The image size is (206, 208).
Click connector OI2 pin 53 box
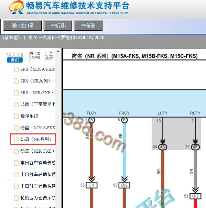coord(124,185)
